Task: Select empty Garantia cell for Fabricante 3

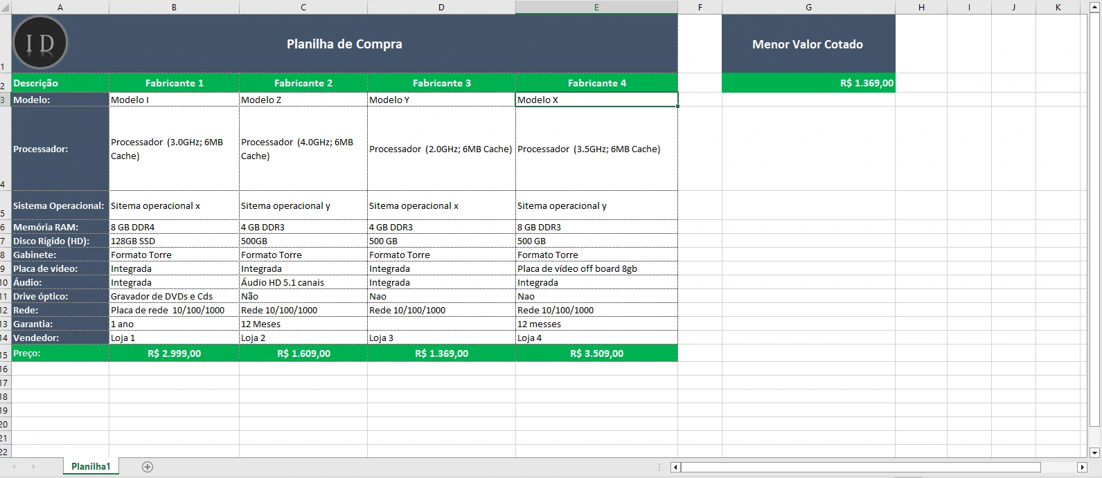Action: point(441,324)
